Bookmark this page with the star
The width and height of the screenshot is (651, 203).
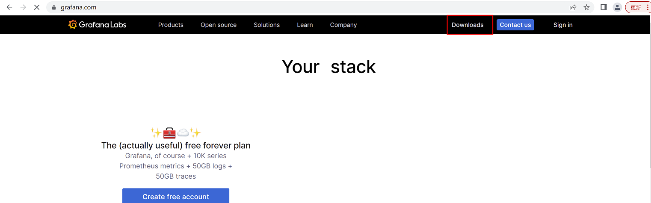pyautogui.click(x=586, y=7)
